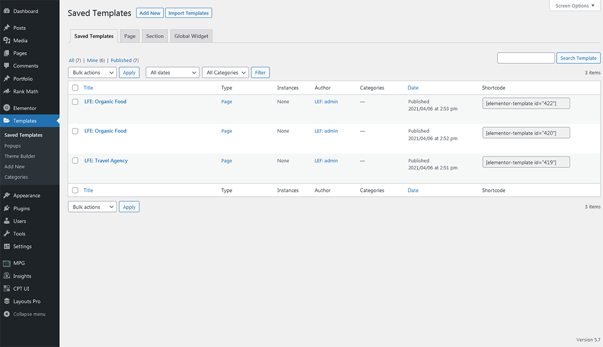Screen dimensions: 603x347
Task: Open the All Categories dropdown
Action: point(225,73)
